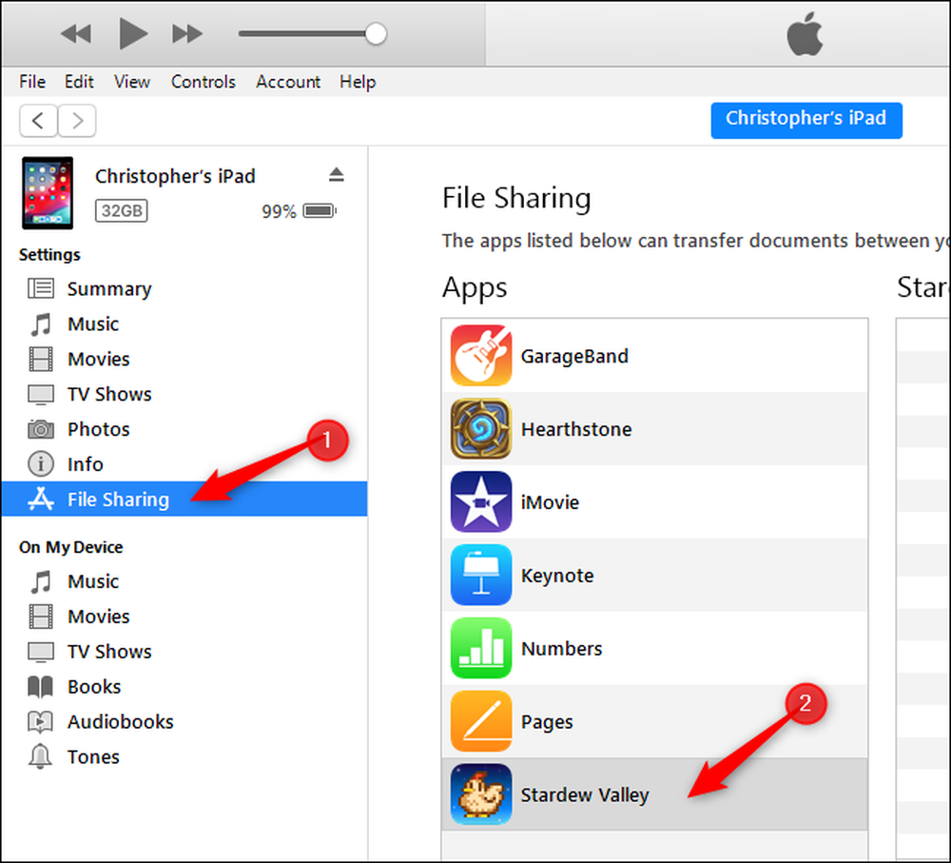
Task: Open Tones via the bell icon
Action: pyautogui.click(x=41, y=756)
